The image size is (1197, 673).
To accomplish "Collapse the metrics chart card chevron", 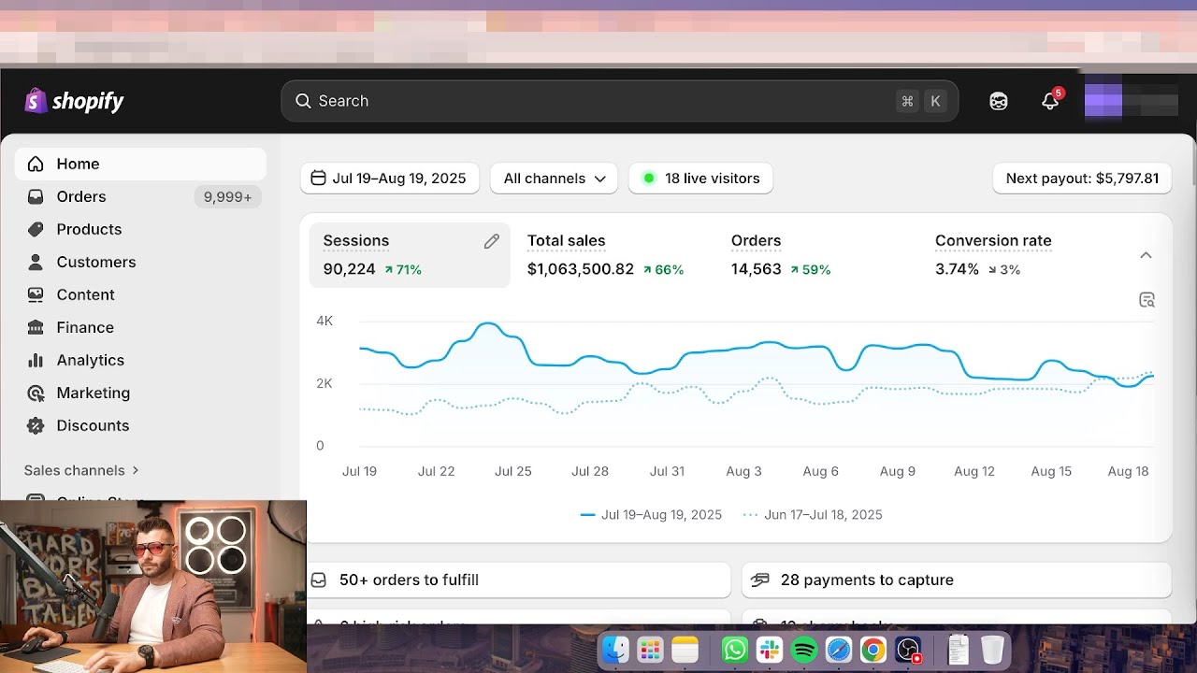I will click(1146, 255).
